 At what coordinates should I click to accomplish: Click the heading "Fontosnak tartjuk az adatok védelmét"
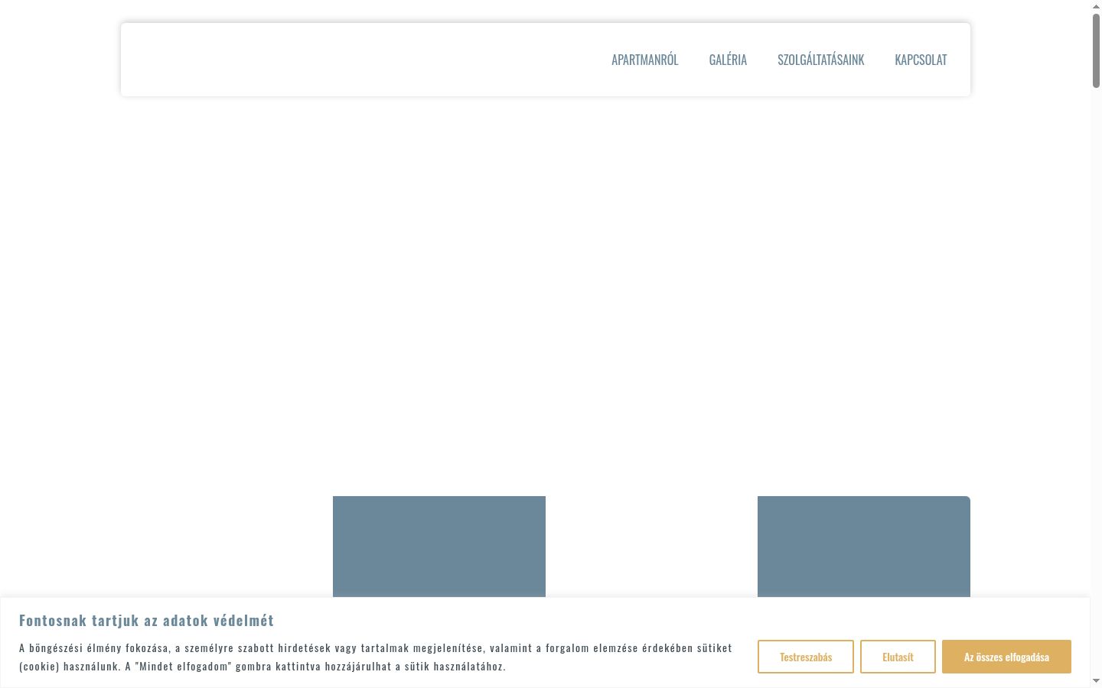pyautogui.click(x=146, y=620)
